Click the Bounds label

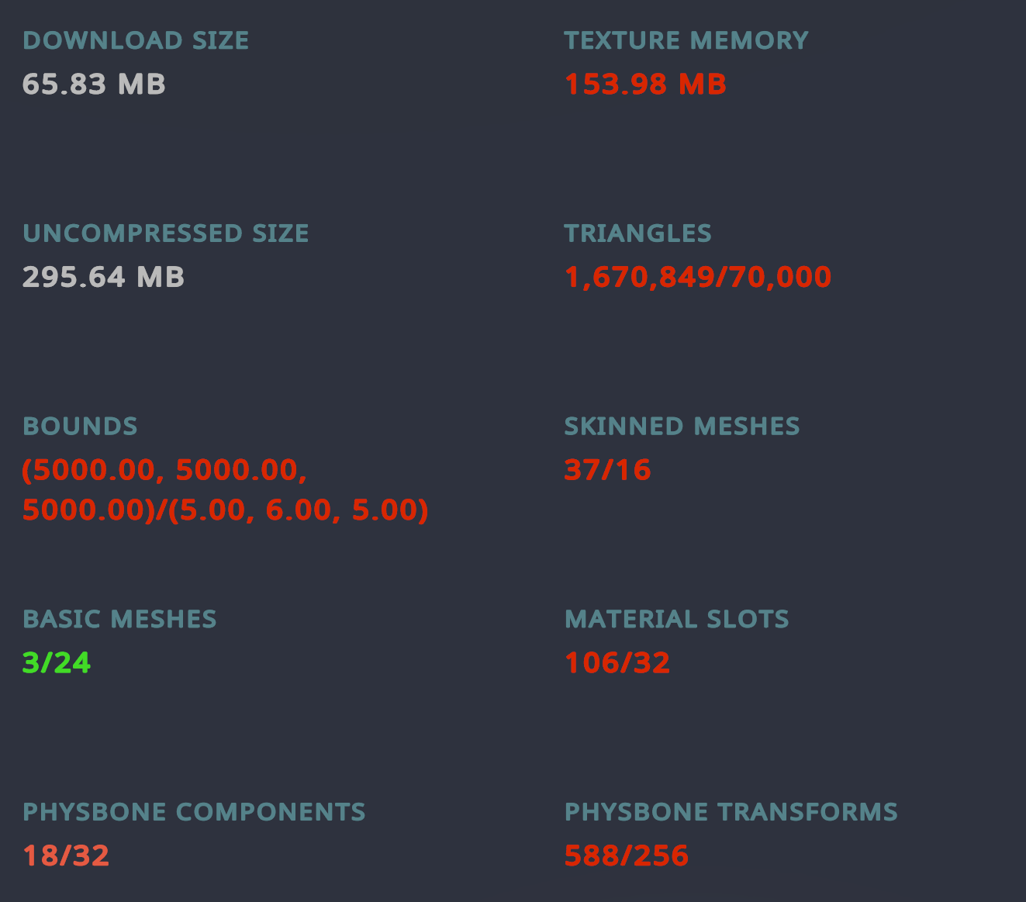(x=80, y=427)
